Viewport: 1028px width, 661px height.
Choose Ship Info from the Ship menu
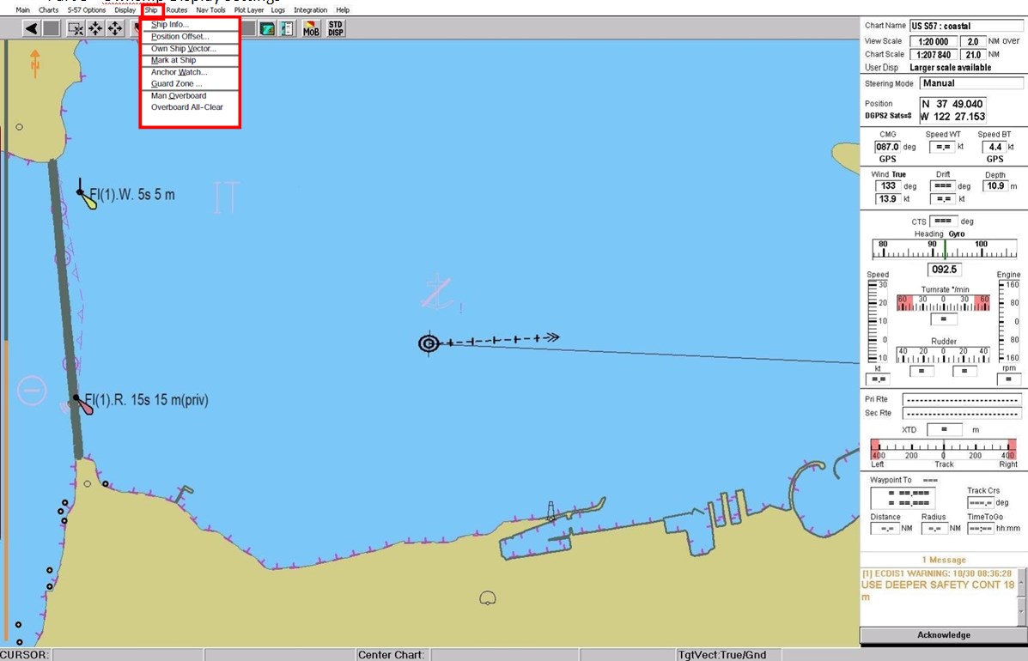click(x=170, y=25)
